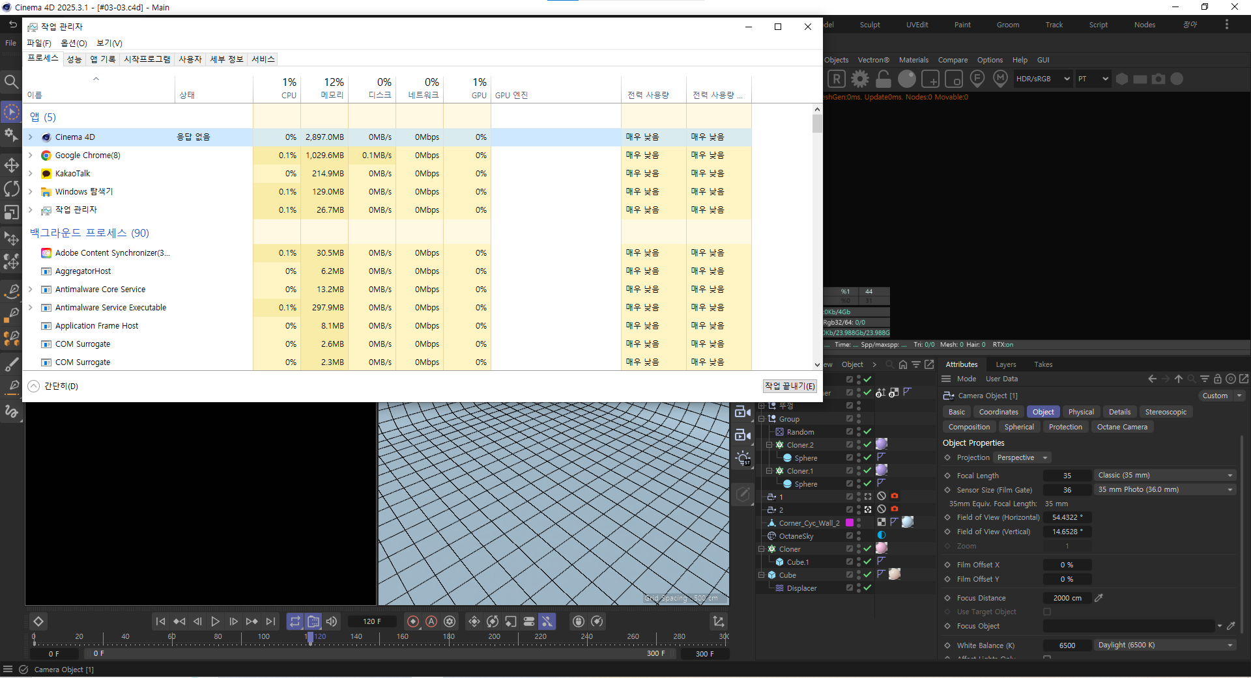This screenshot has width=1251, height=678.
Task: Click the magenta layer color swatch on Corner_Cyc_Wall_2
Action: click(x=850, y=522)
